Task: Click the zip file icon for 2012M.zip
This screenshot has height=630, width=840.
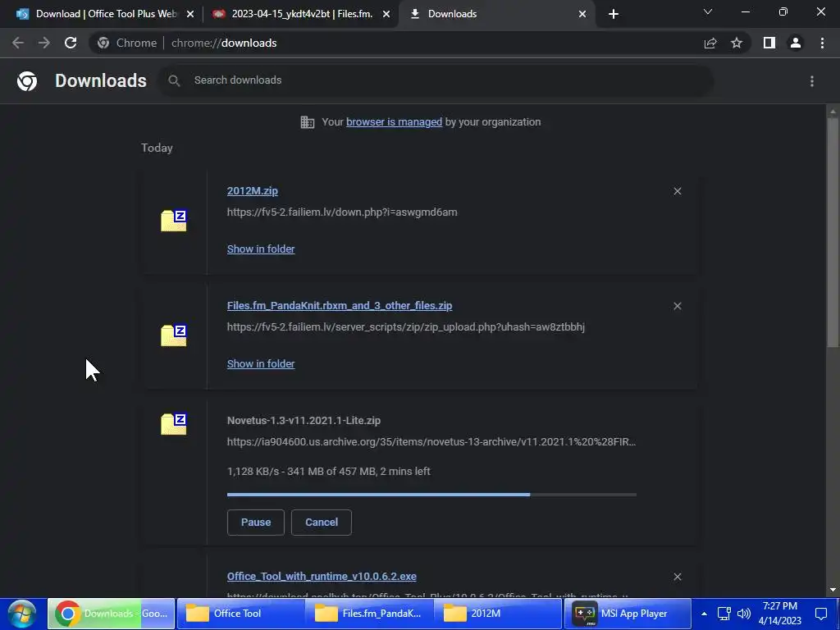Action: pyautogui.click(x=174, y=220)
